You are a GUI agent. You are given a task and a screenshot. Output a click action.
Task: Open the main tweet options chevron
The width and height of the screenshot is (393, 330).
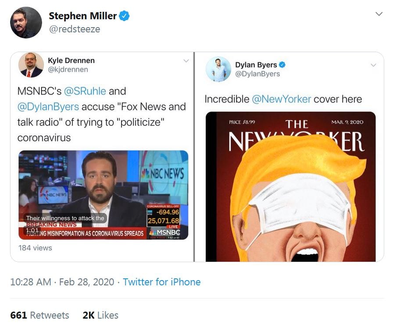(x=379, y=14)
